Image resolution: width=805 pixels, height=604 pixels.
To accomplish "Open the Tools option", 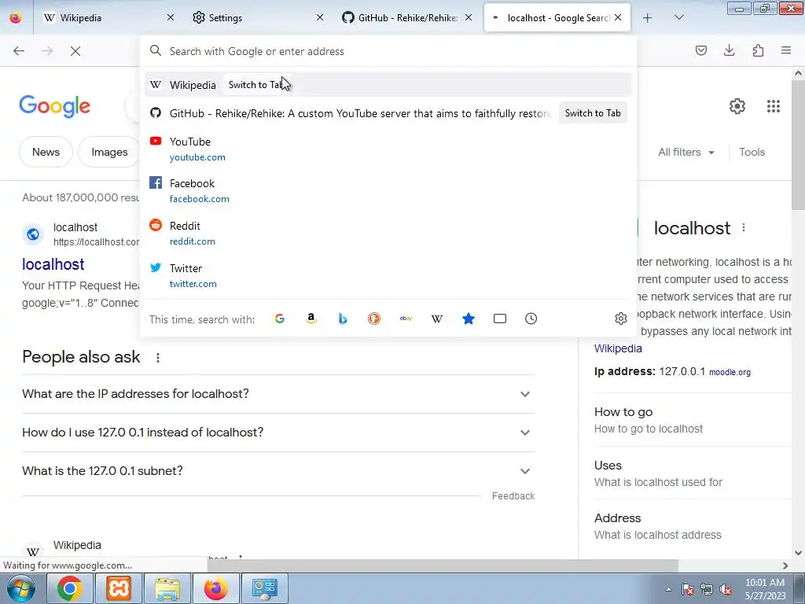I will pos(752,152).
